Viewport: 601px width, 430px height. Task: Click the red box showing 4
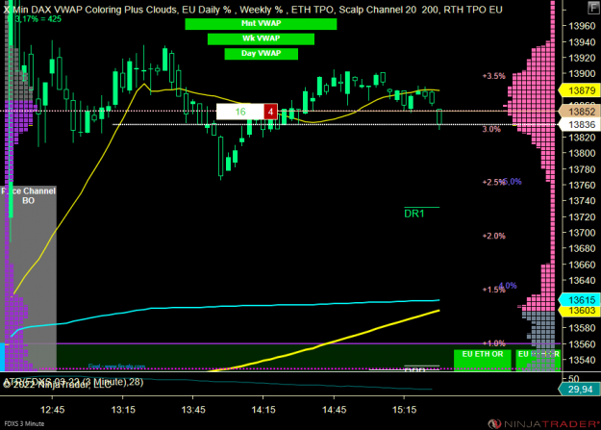tap(270, 112)
